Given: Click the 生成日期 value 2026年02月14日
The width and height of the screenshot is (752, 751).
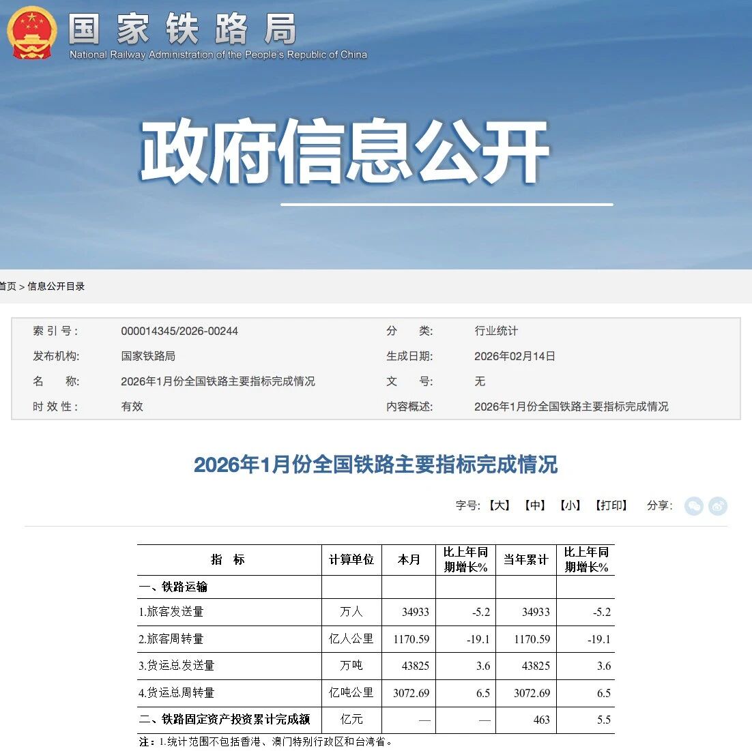Looking at the screenshot, I should point(515,356).
